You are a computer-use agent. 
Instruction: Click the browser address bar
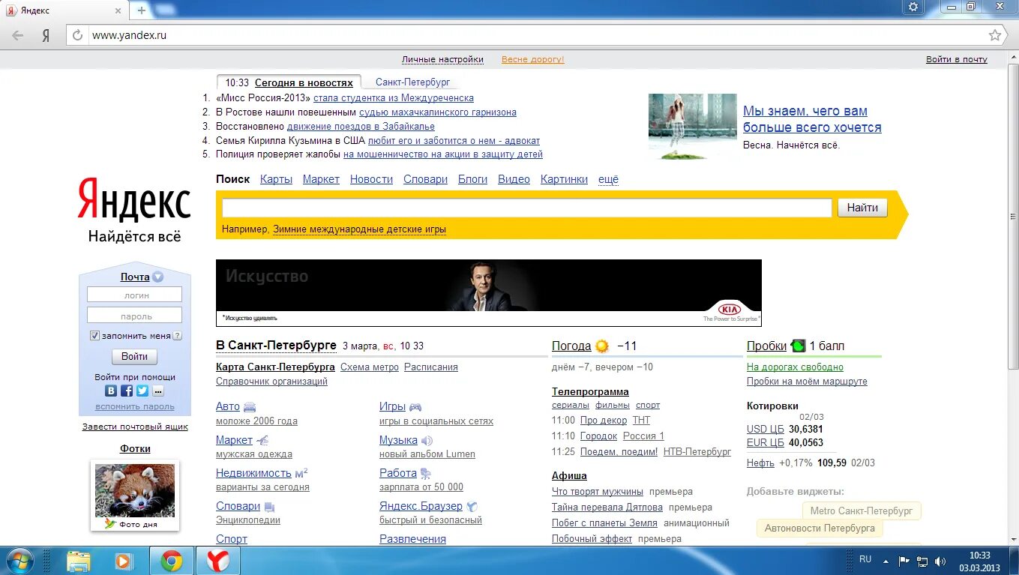point(536,35)
